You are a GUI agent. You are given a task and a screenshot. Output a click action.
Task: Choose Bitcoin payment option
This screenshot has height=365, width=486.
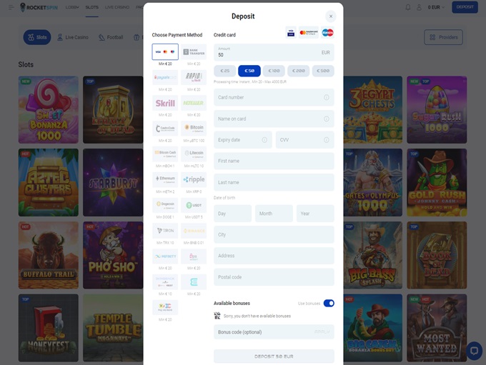194,129
